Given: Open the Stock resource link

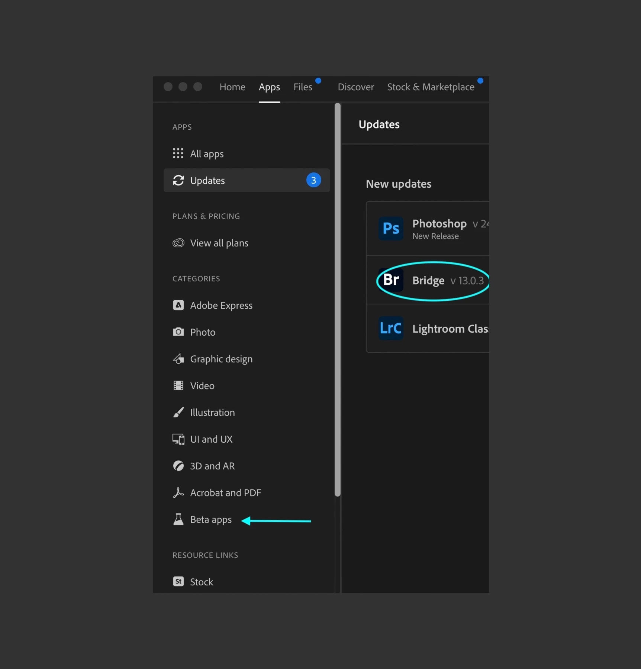Looking at the screenshot, I should pyautogui.click(x=247, y=581).
